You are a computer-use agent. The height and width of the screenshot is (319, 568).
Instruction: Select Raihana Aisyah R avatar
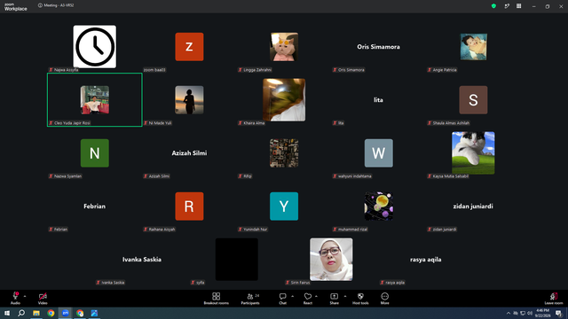pos(189,206)
